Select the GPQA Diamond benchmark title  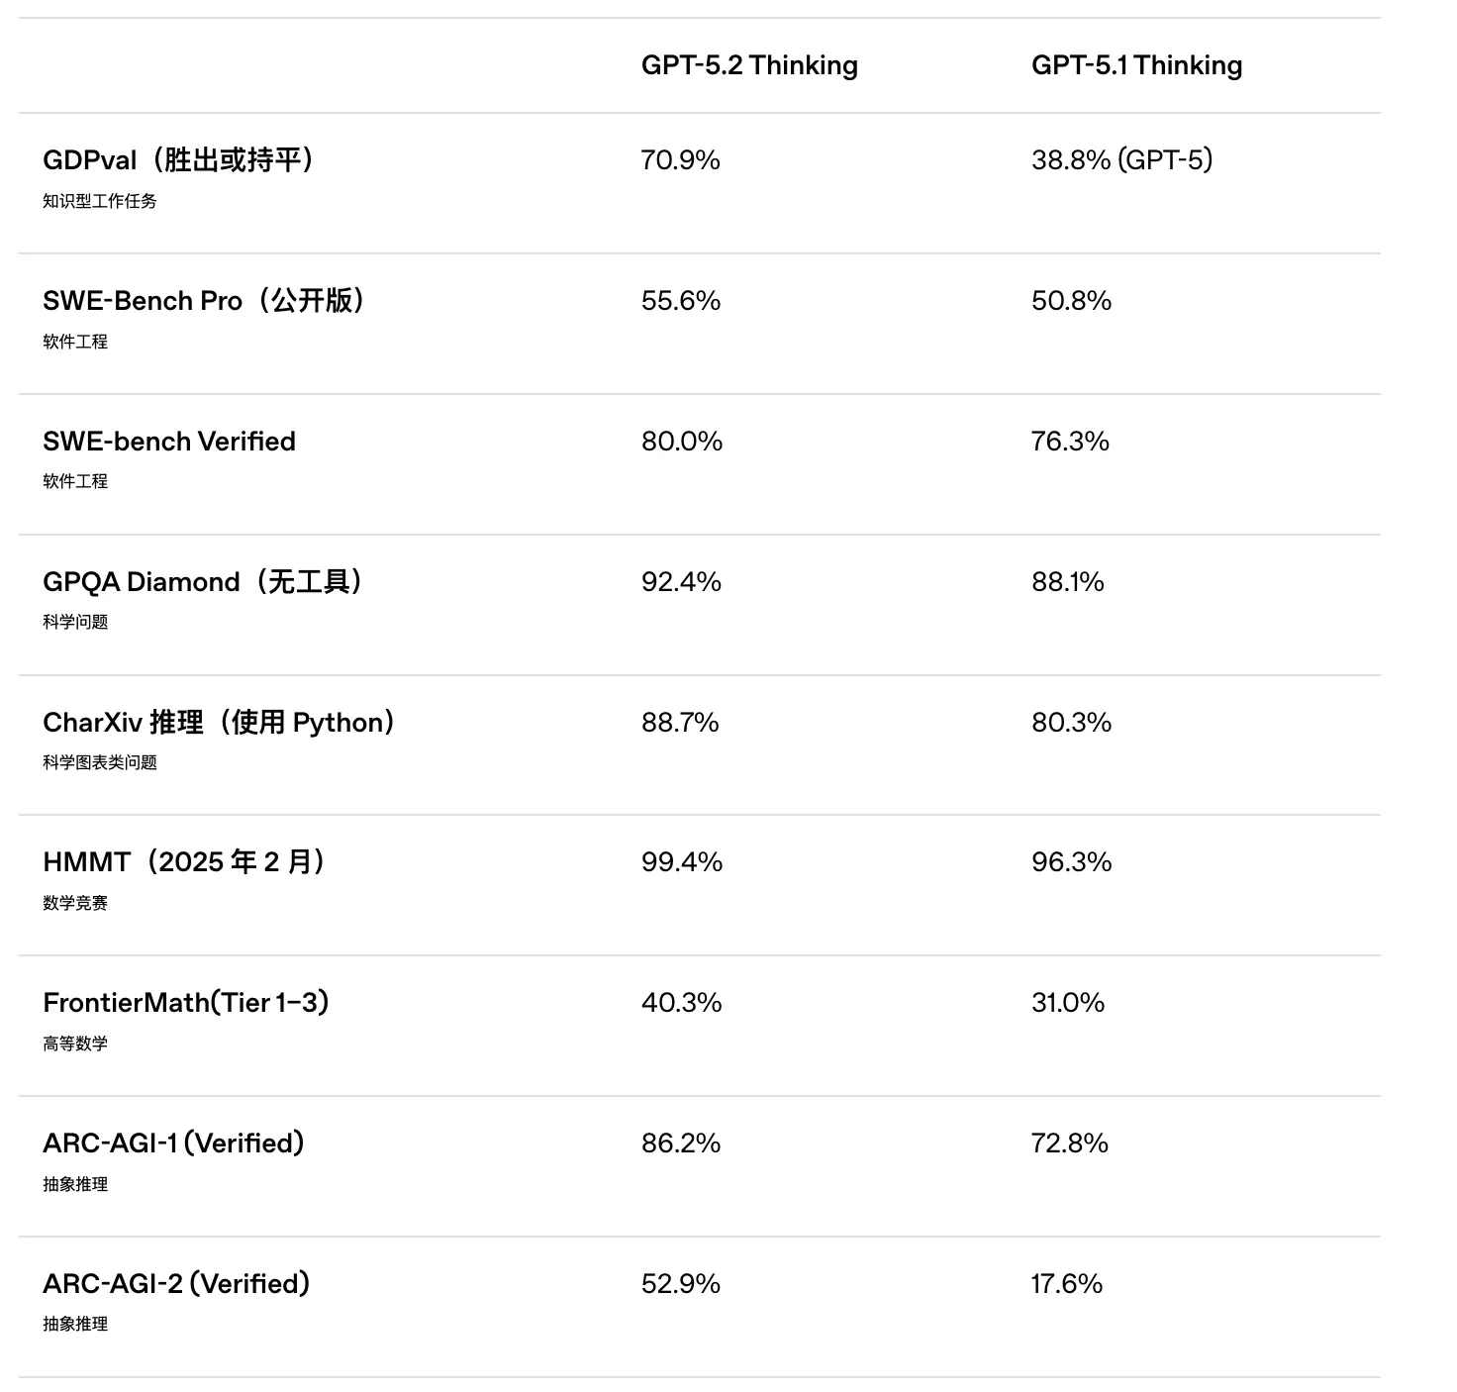(x=203, y=582)
